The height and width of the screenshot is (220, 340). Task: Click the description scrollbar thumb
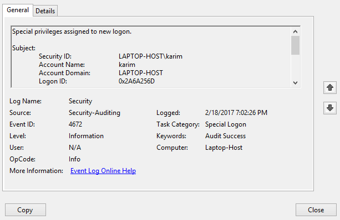click(x=295, y=45)
